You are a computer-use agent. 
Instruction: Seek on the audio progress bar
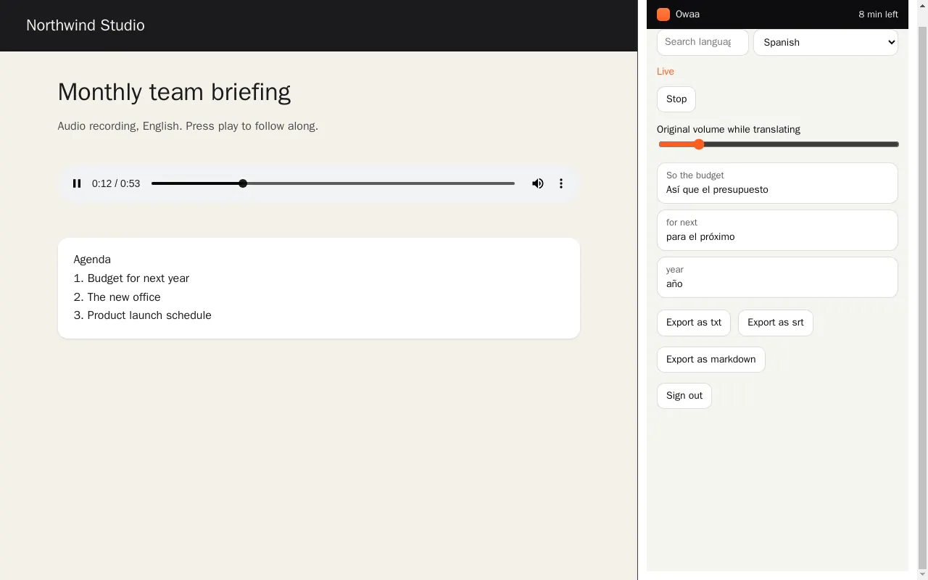pyautogui.click(x=333, y=183)
